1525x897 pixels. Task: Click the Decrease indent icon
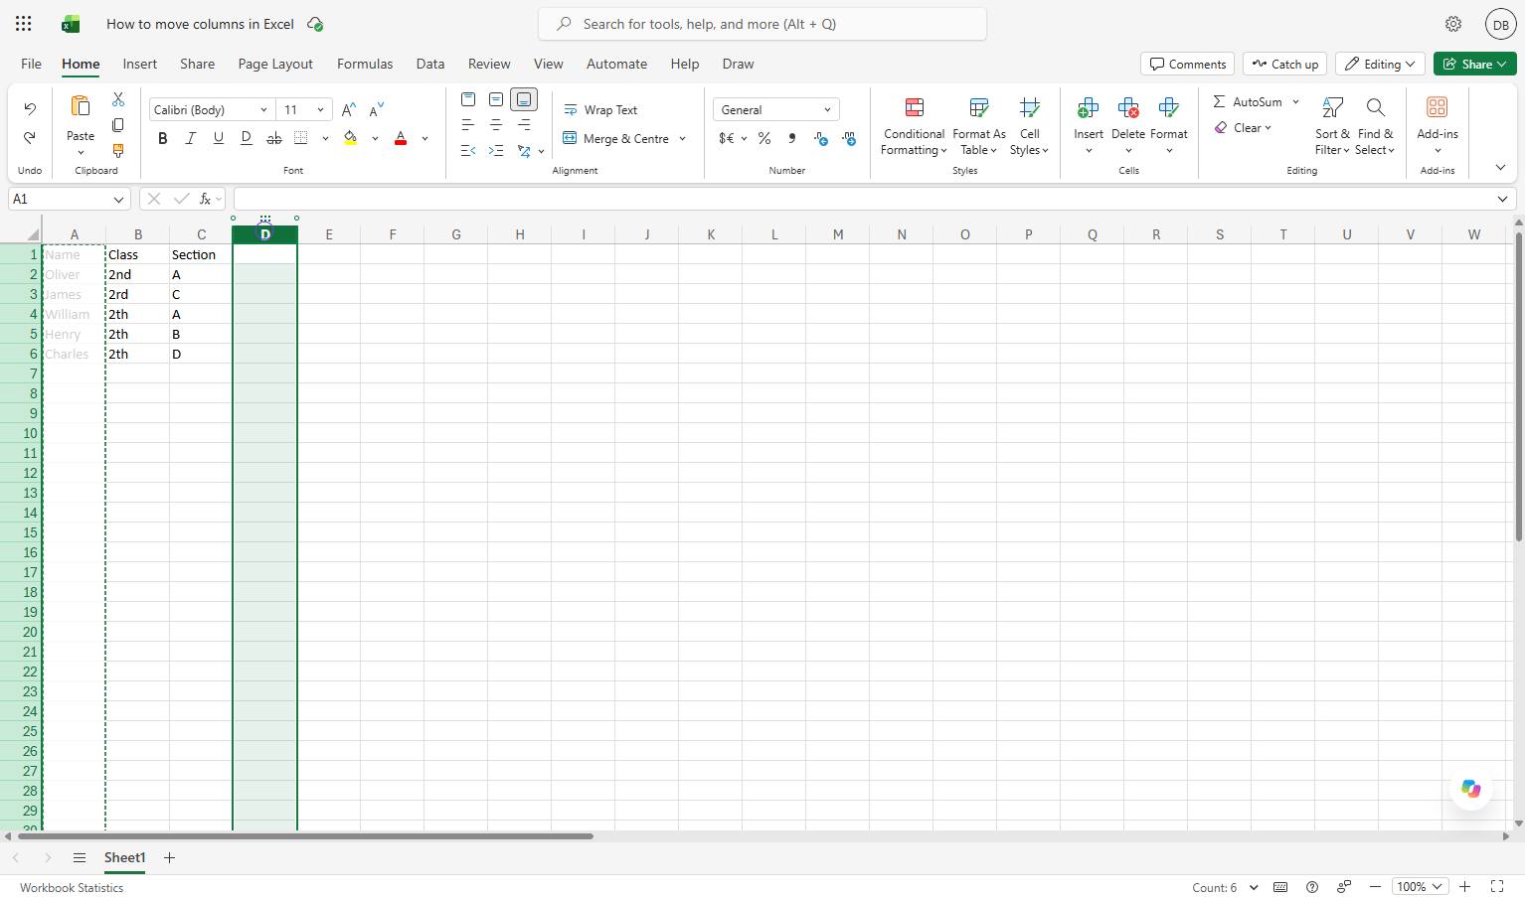coord(468,151)
